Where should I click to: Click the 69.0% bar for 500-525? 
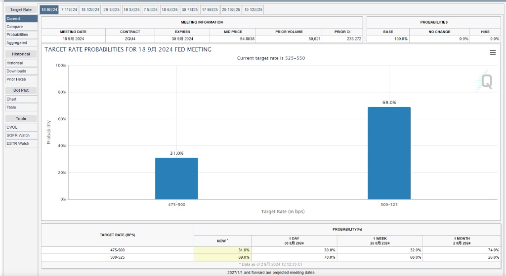click(x=389, y=153)
